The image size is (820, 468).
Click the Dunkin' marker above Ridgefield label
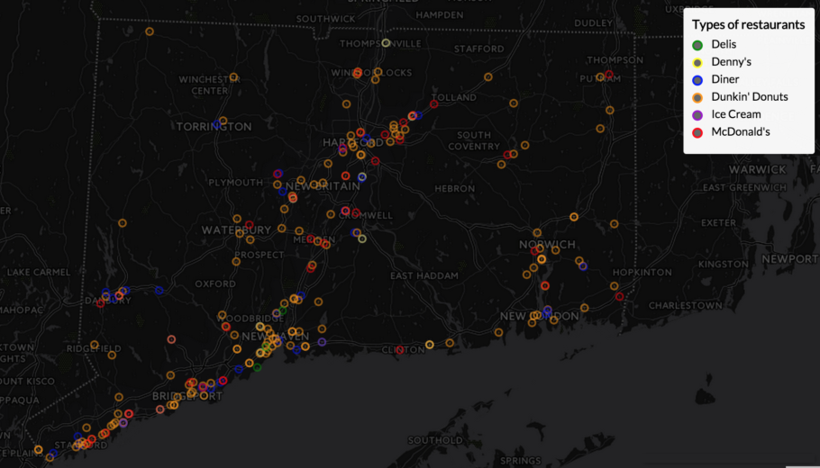click(x=94, y=345)
